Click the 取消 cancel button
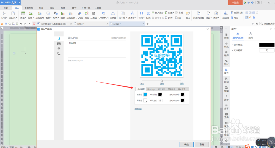The image size is (275, 148). 202,144
